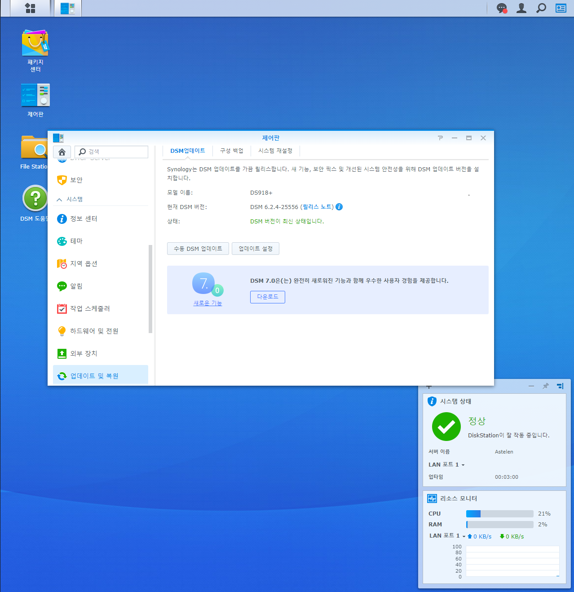Open Security (보안) in sidebar
Image resolution: width=574 pixels, height=592 pixels.
[101, 180]
